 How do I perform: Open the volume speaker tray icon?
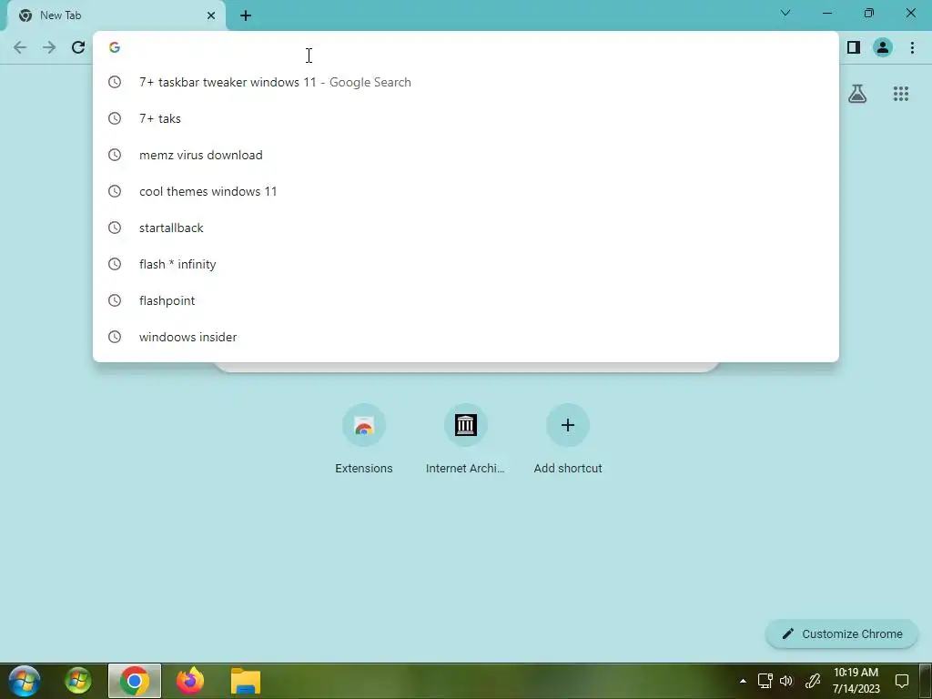pyautogui.click(x=786, y=681)
